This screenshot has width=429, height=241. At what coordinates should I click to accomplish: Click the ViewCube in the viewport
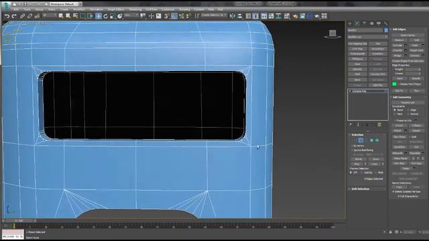332,34
